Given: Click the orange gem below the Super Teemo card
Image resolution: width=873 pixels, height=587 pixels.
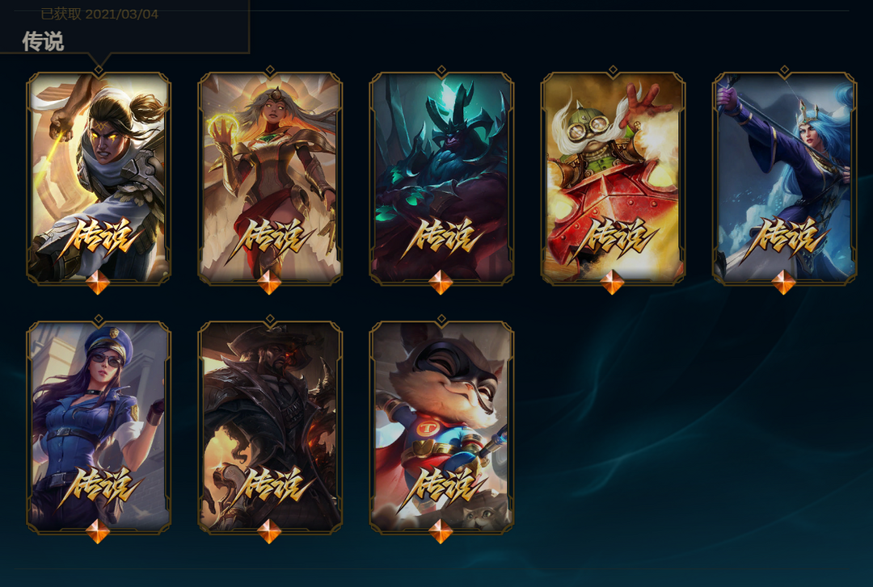Looking at the screenshot, I should (441, 530).
